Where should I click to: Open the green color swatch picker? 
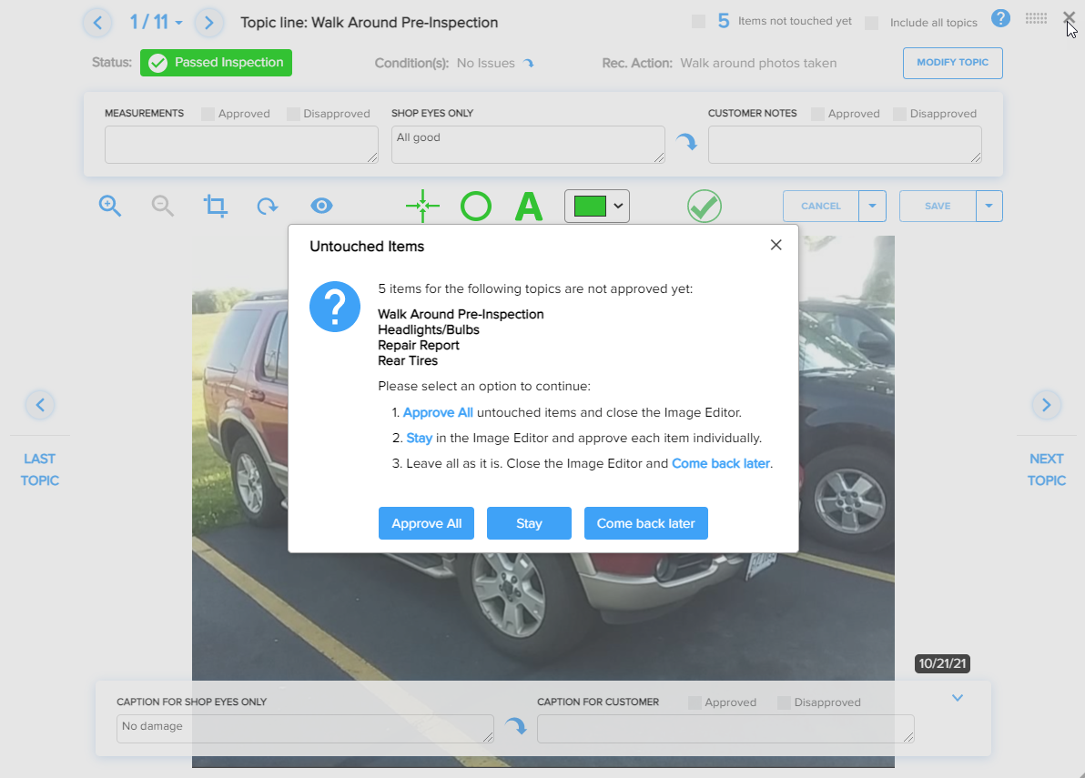(596, 206)
